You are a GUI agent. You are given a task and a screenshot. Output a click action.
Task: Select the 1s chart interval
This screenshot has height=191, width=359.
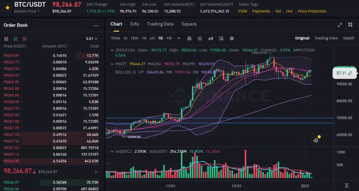(125, 38)
